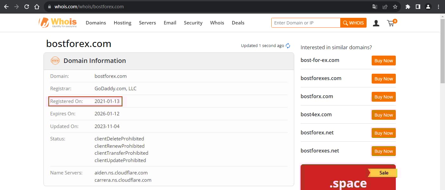Click the share page icon
Screen dimensions: 445x190
[385, 6]
